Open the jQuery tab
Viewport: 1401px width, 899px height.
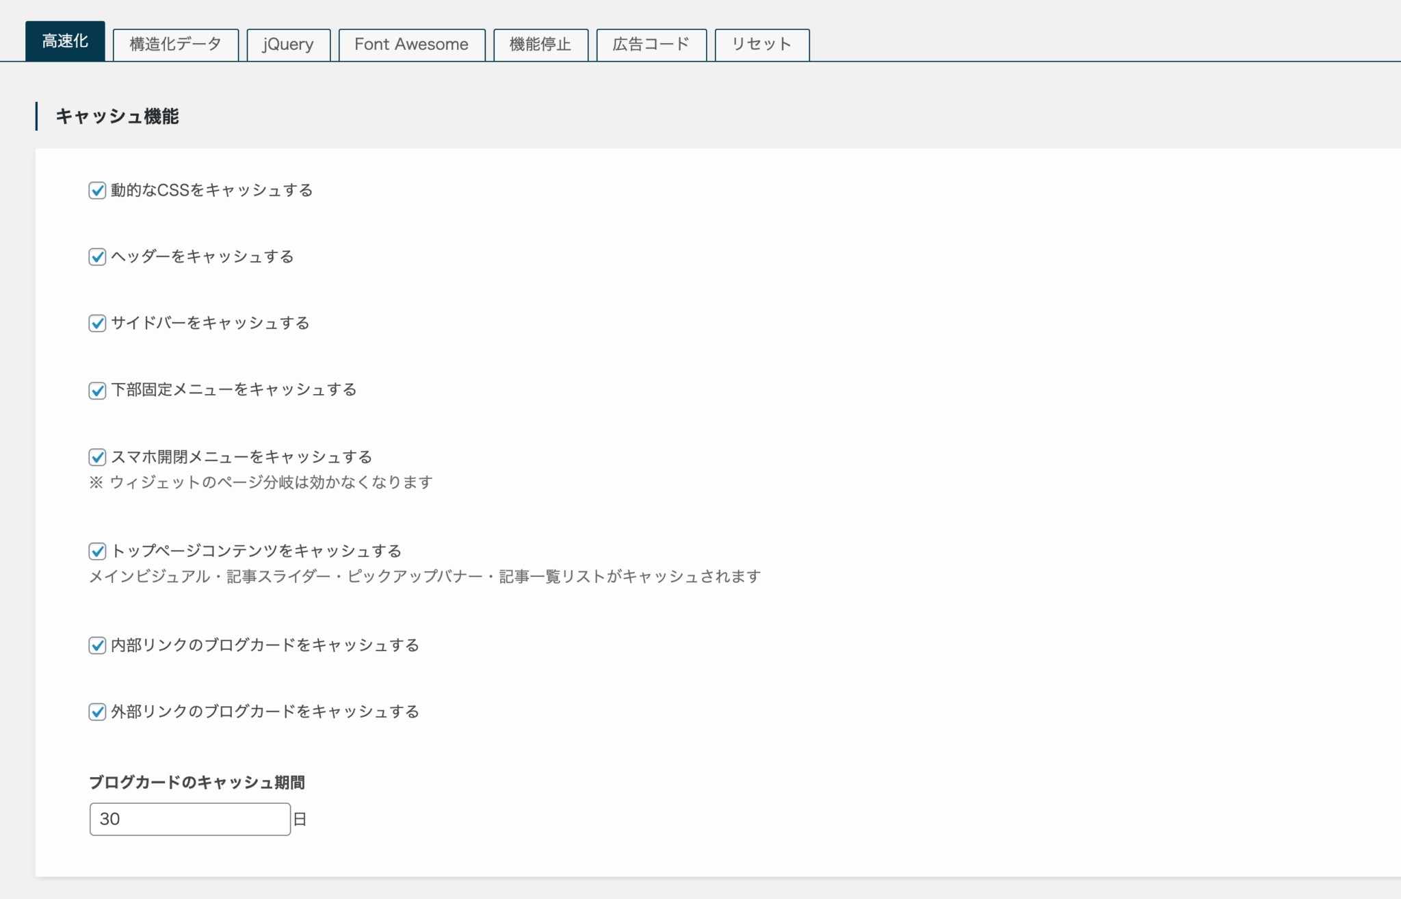pos(288,44)
